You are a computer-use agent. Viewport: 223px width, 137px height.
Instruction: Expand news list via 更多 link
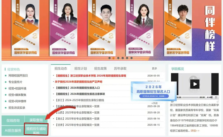pos(154,68)
